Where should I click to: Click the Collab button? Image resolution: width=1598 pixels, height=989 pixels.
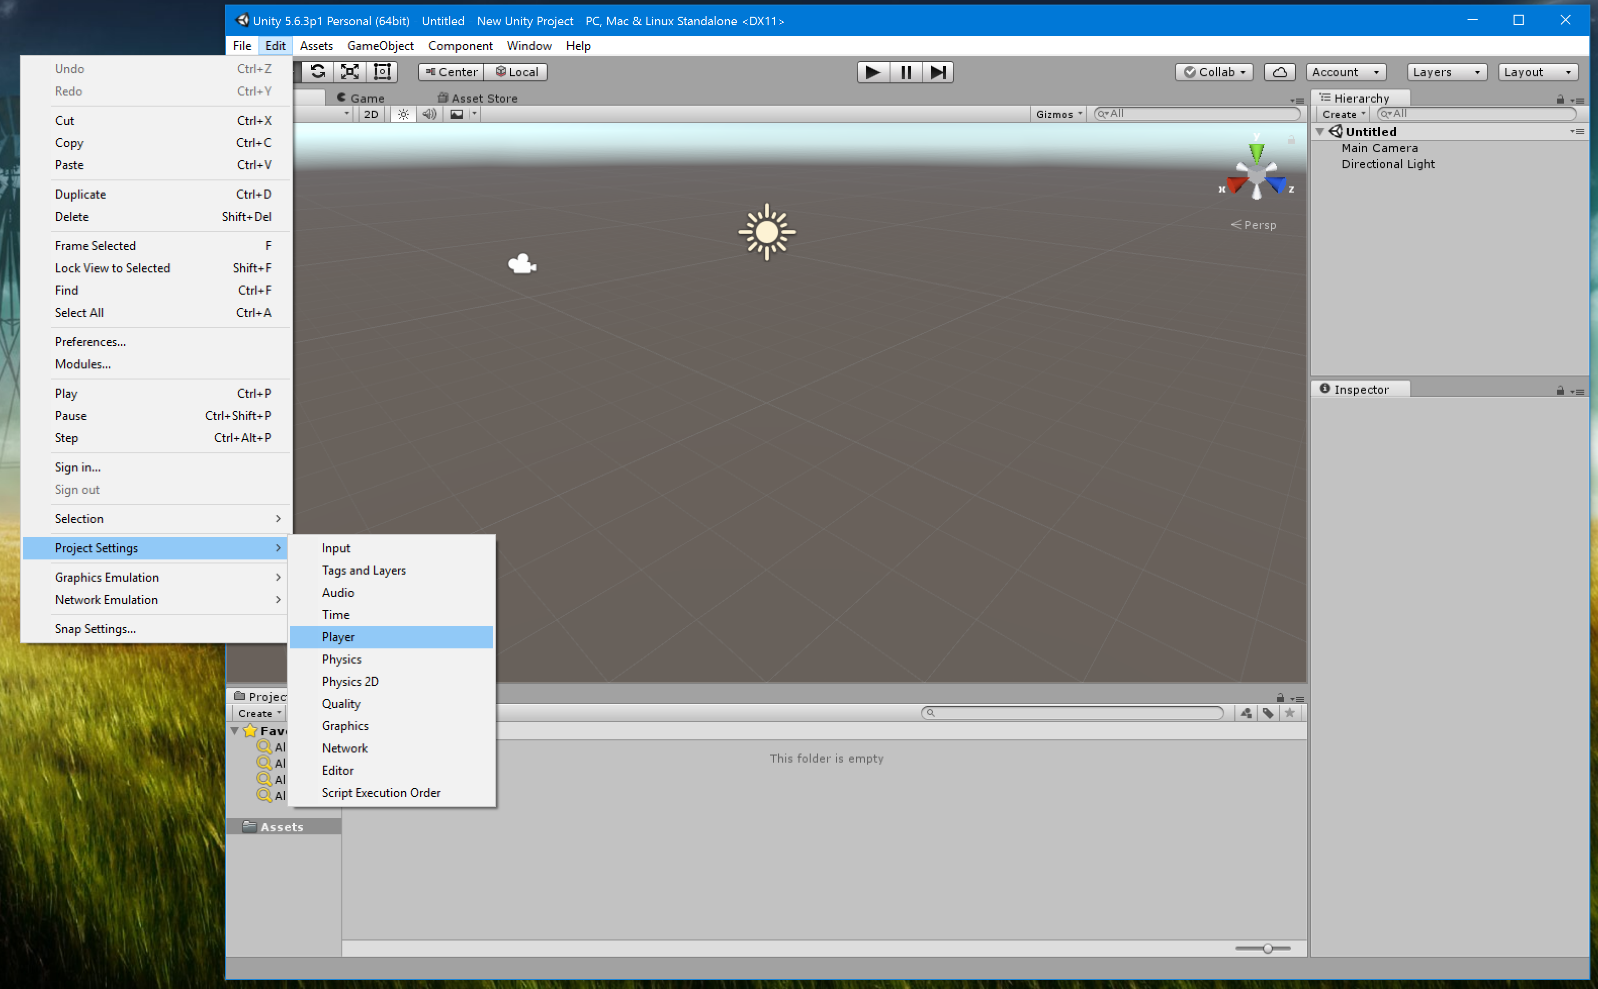[x=1213, y=72]
